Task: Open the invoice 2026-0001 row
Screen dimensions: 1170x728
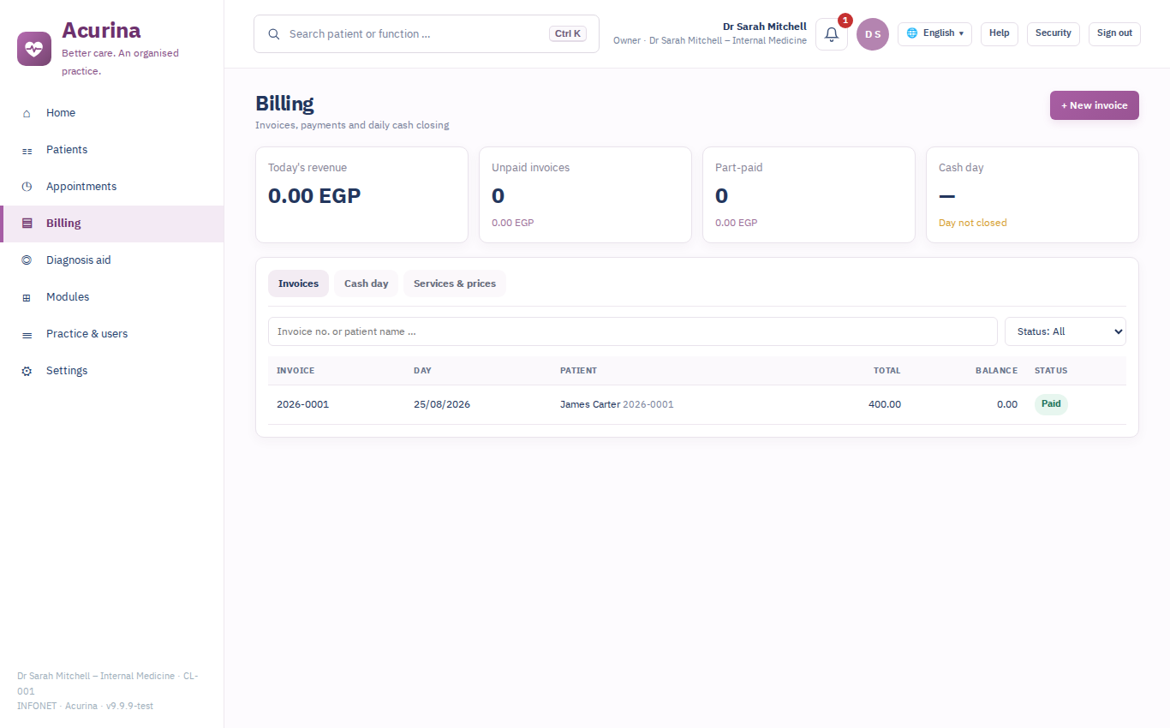Action: [697, 404]
